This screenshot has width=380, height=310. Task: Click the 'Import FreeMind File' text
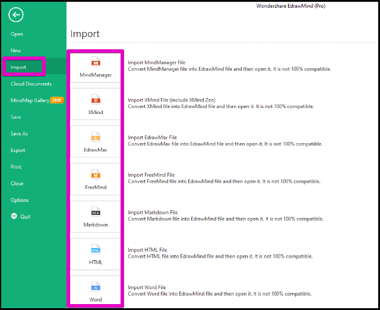(x=151, y=175)
